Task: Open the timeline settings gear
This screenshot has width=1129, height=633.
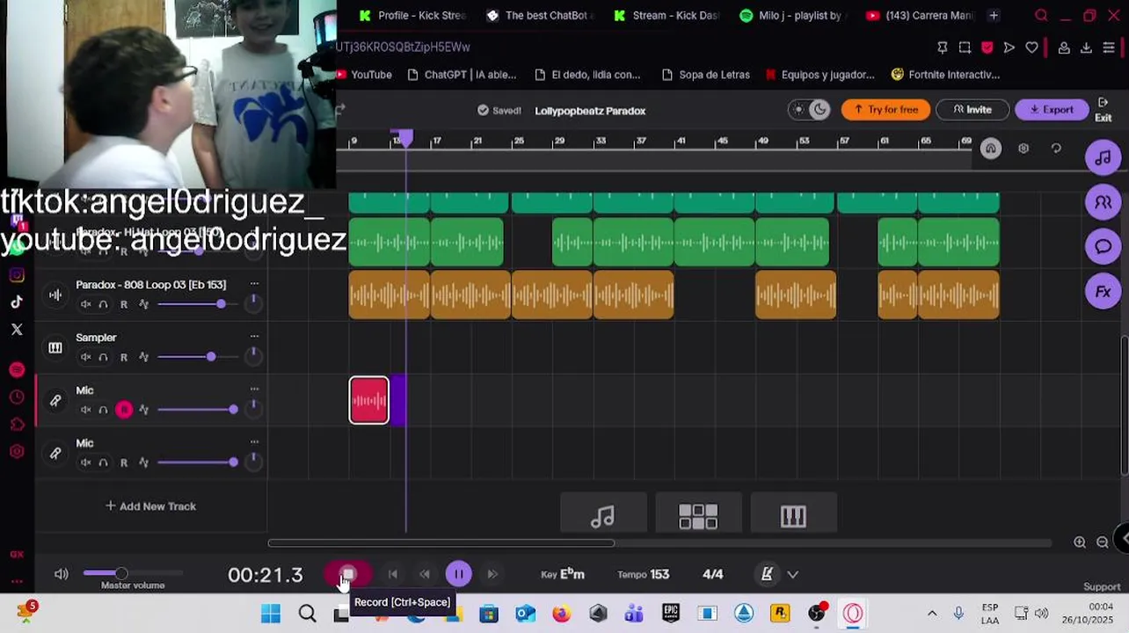Action: (x=1023, y=149)
